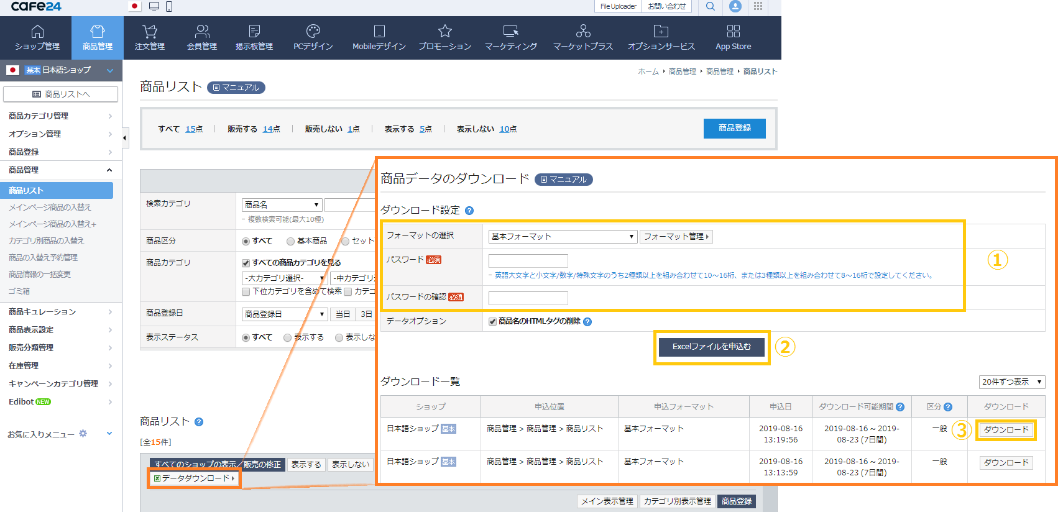Click the Japan flag icon in top bar
Viewport: 1063px width, 512px height.
click(x=134, y=6)
